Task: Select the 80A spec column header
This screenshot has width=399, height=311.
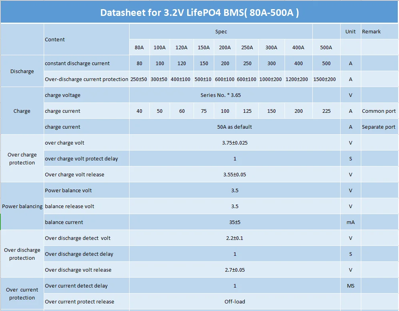Action: pos(139,47)
